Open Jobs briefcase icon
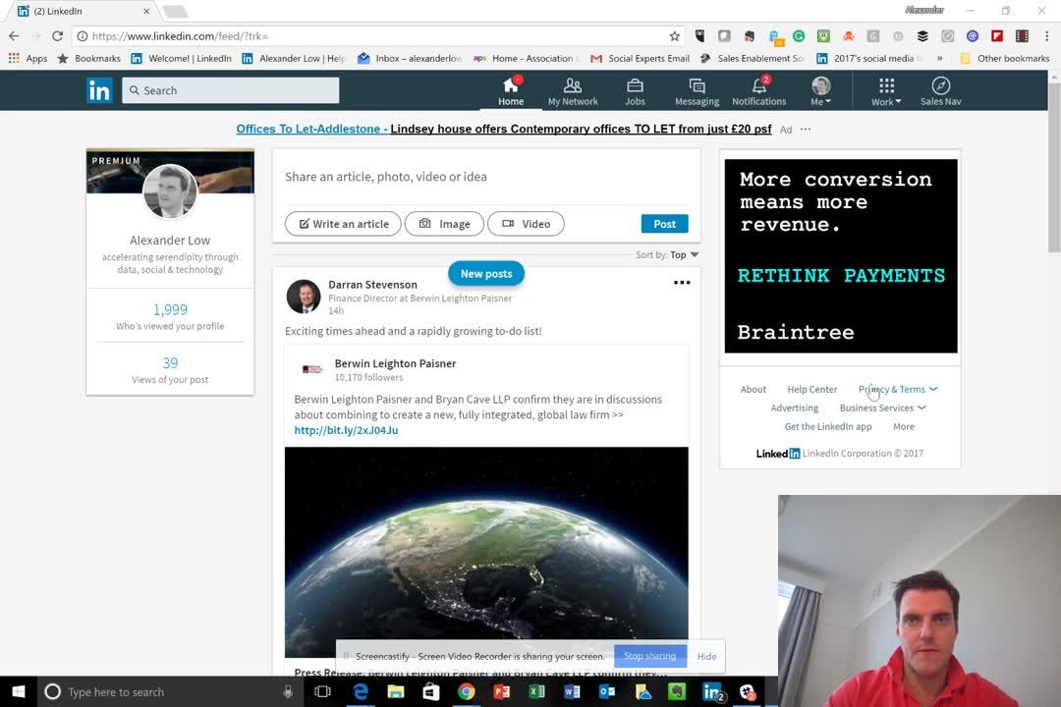Screen dimensions: 1061x707 635,91
